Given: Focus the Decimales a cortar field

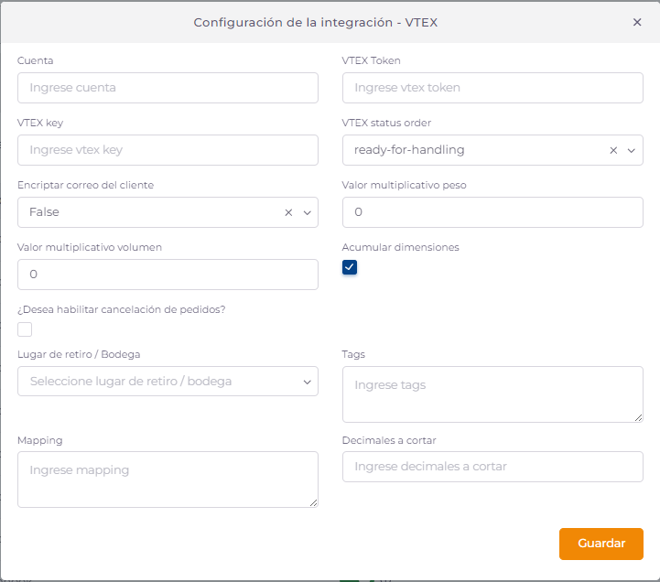Looking at the screenshot, I should click(x=492, y=467).
